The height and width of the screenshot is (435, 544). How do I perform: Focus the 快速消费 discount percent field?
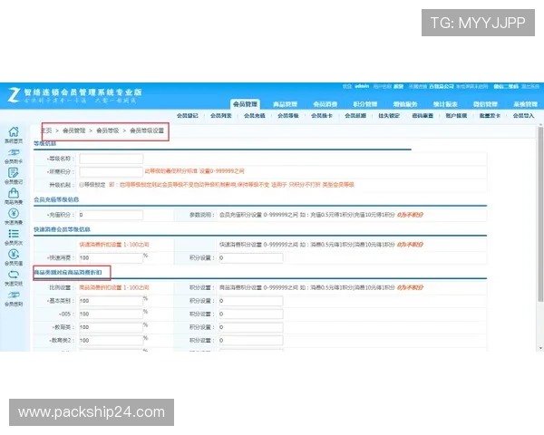pyautogui.click(x=111, y=257)
